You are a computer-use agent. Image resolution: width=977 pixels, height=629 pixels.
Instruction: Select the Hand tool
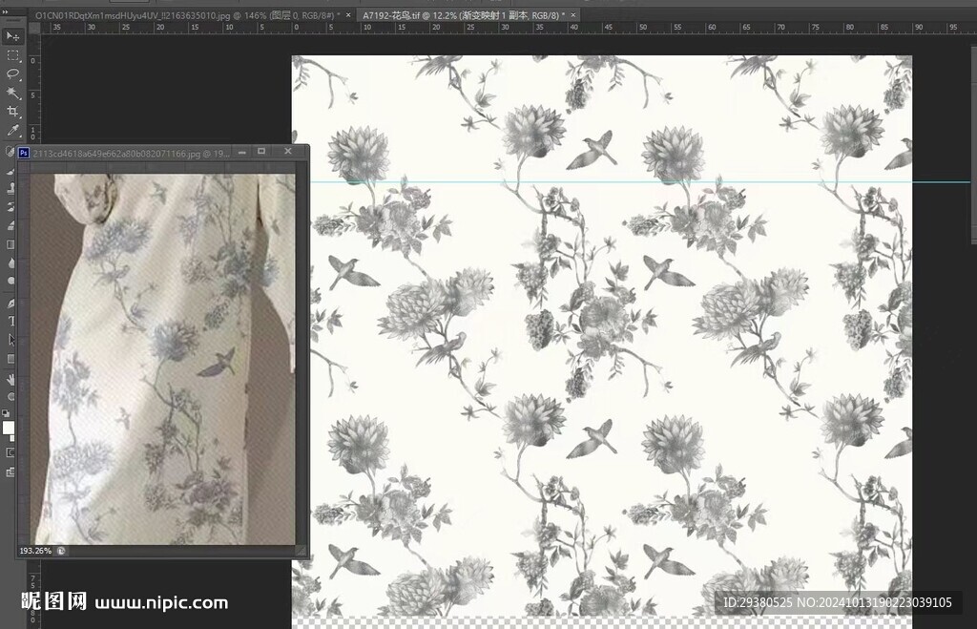pos(10,380)
